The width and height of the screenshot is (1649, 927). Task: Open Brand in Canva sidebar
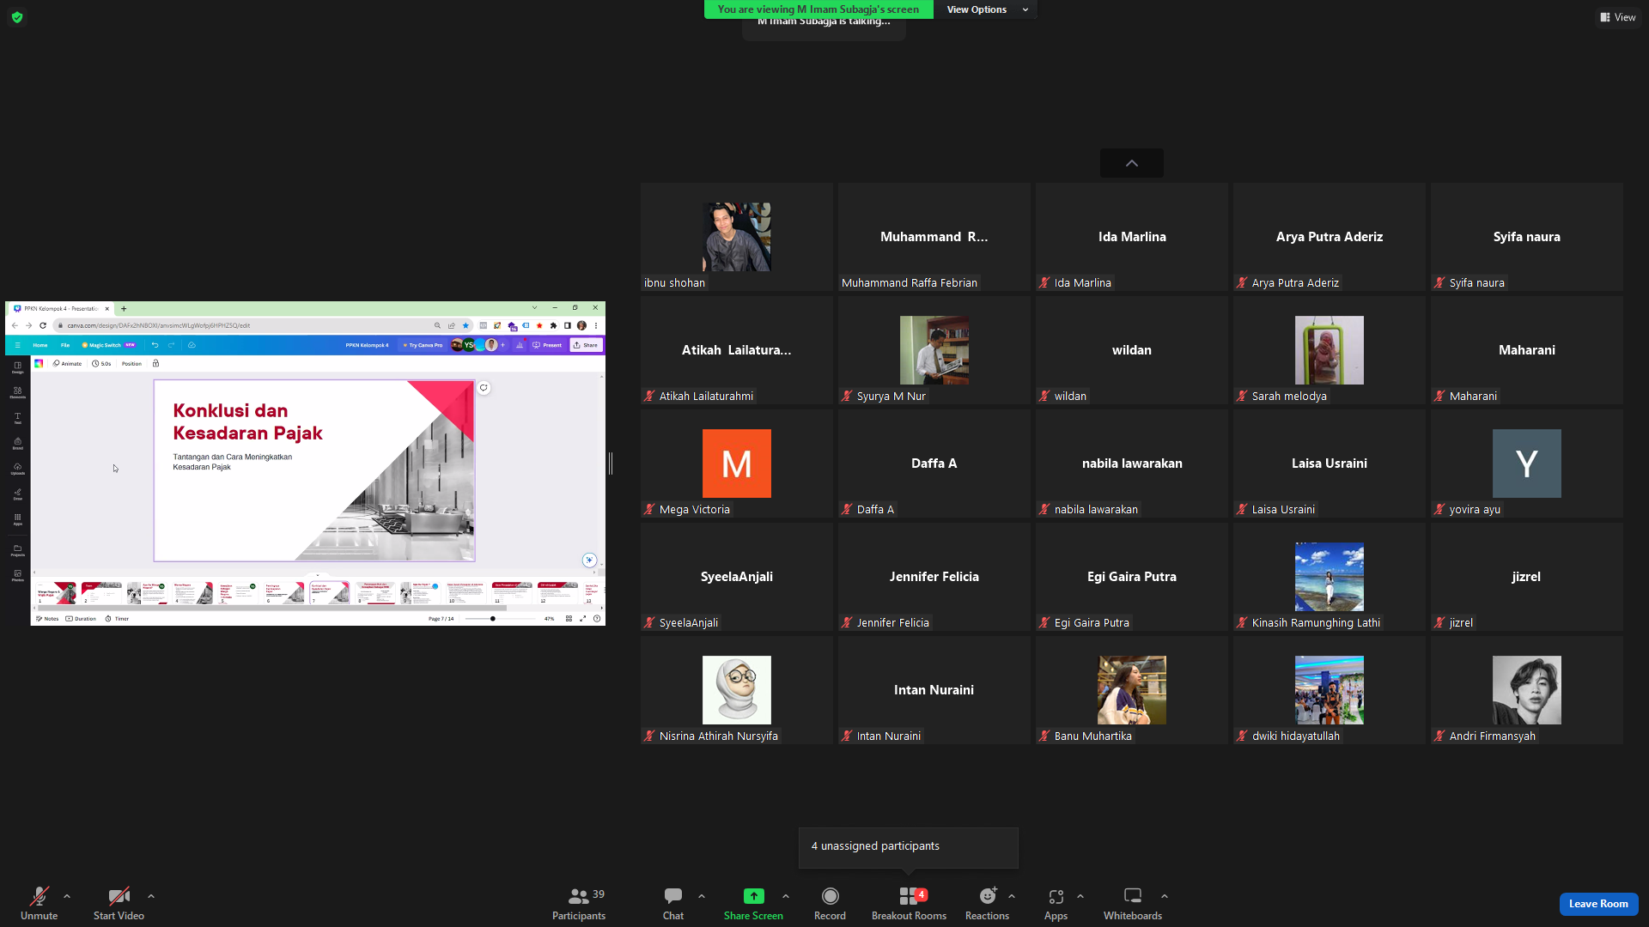coord(17,443)
